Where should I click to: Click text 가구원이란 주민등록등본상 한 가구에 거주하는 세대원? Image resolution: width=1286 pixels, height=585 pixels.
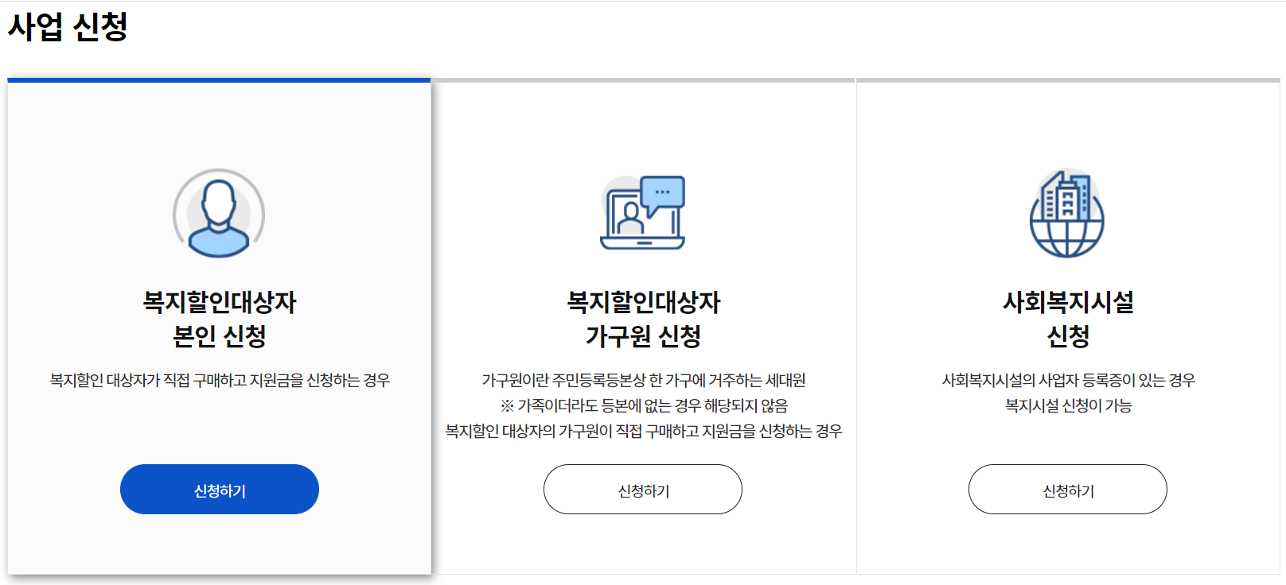(643, 381)
